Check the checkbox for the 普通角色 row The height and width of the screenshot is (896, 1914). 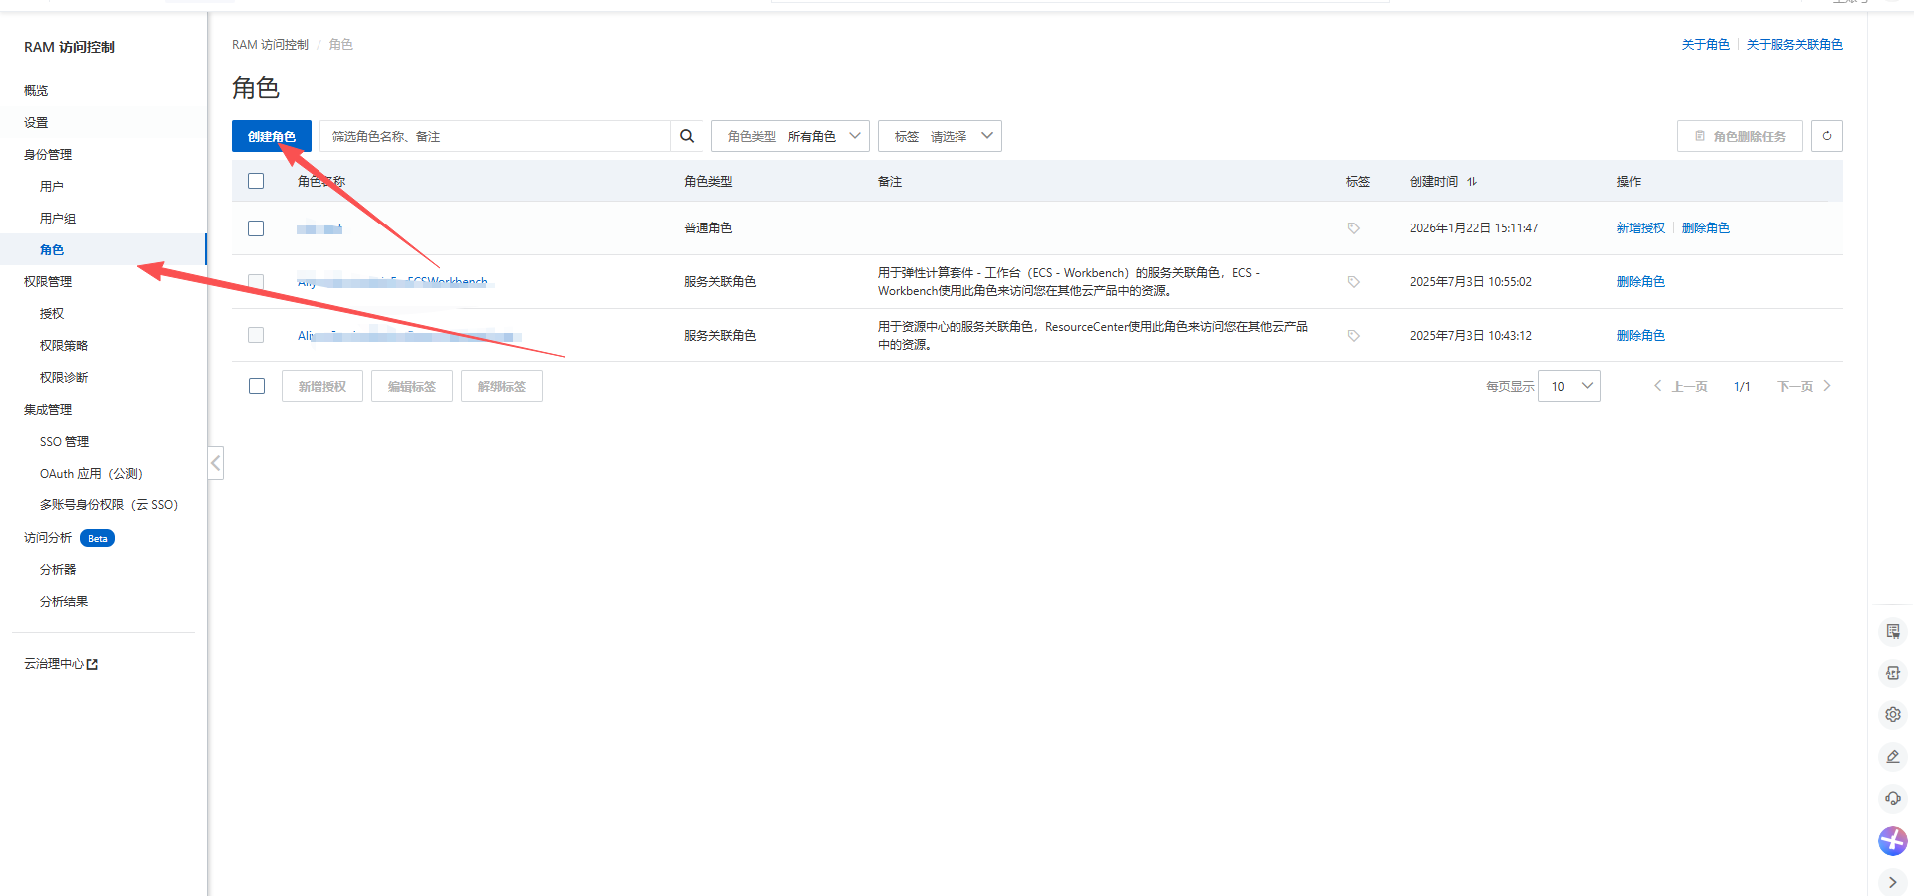click(x=256, y=228)
